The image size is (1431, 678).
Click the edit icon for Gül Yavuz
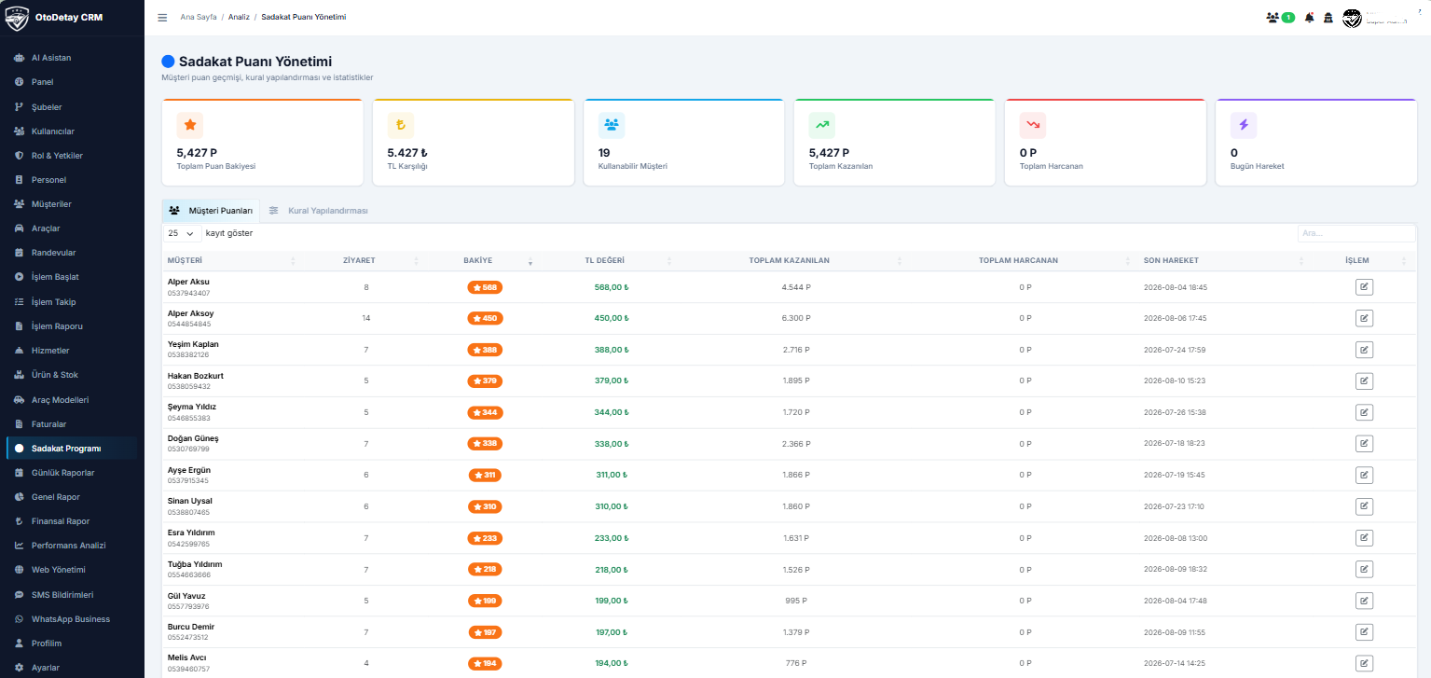click(x=1364, y=601)
